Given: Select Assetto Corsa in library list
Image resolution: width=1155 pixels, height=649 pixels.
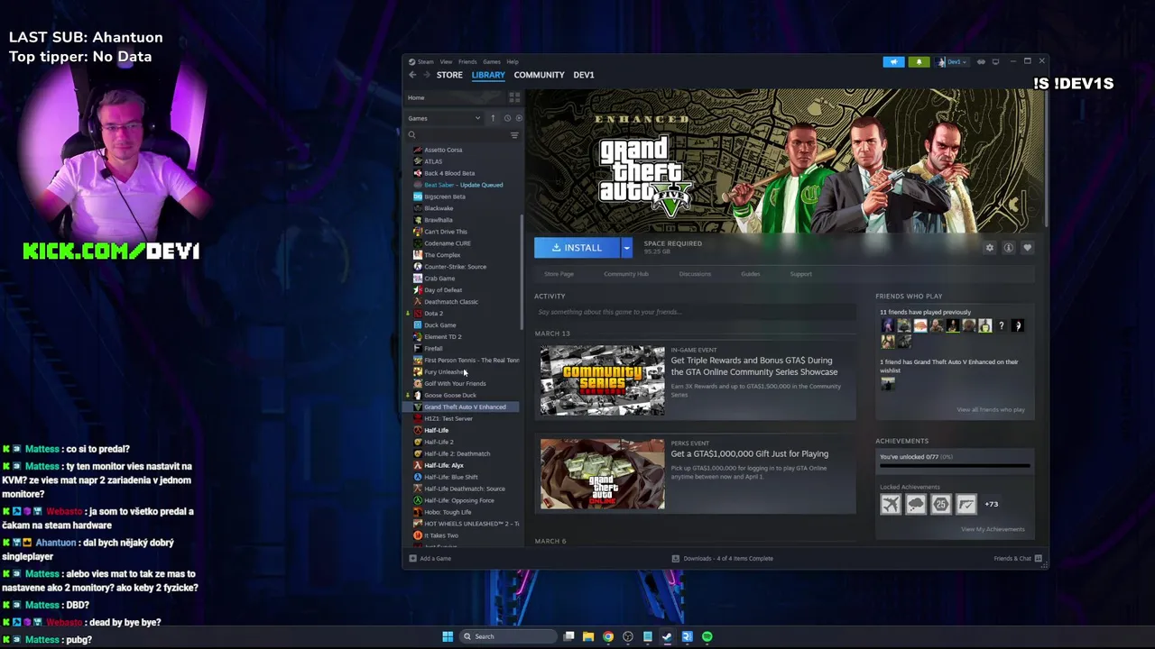Looking at the screenshot, I should point(443,150).
